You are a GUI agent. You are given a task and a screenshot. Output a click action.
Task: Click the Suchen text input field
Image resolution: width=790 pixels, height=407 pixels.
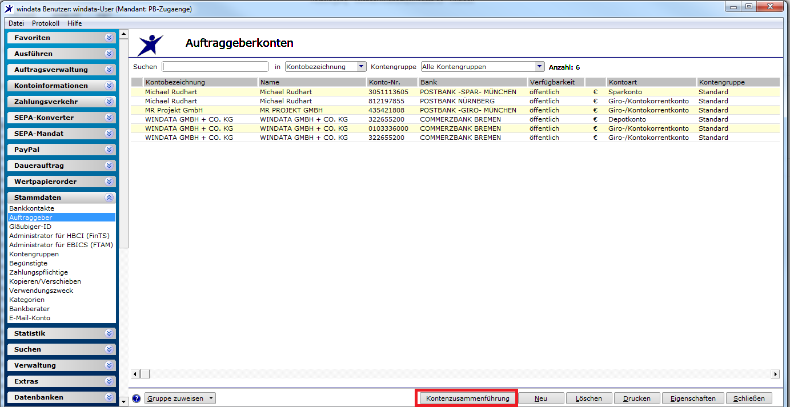coord(215,67)
